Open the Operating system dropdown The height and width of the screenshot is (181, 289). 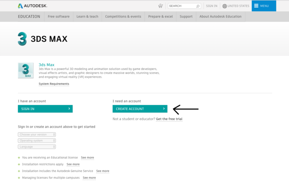click(x=37, y=140)
